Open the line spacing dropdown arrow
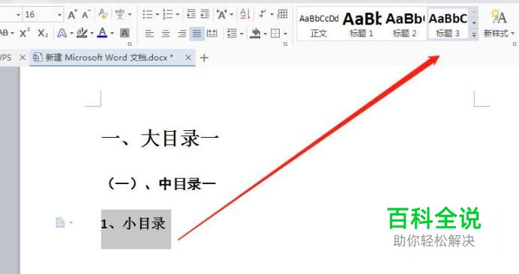This screenshot has width=519, height=274. (241, 34)
